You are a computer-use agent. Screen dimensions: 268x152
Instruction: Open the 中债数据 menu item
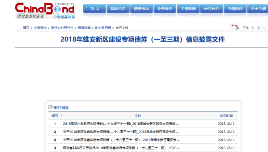point(188,9)
